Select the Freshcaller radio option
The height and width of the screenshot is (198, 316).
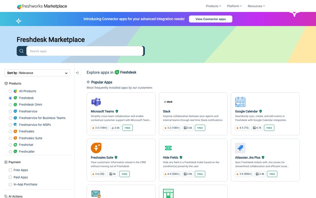click(10, 152)
